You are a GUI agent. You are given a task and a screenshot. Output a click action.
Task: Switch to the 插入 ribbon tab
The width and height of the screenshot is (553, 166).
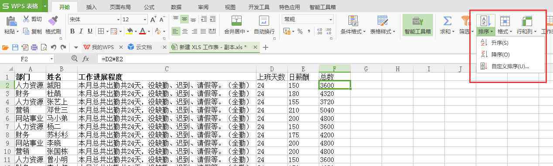92,7
